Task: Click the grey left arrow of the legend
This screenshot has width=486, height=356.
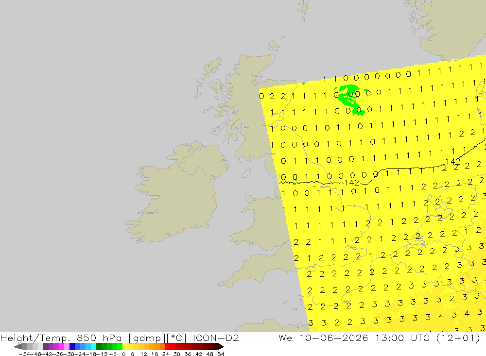Action: (17, 346)
